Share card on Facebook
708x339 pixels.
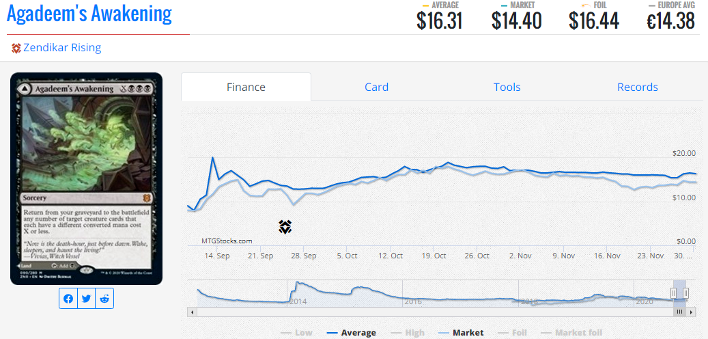(x=68, y=299)
